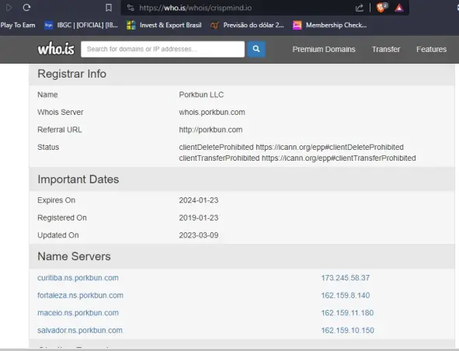Click the Expires On label

pyautogui.click(x=56, y=200)
